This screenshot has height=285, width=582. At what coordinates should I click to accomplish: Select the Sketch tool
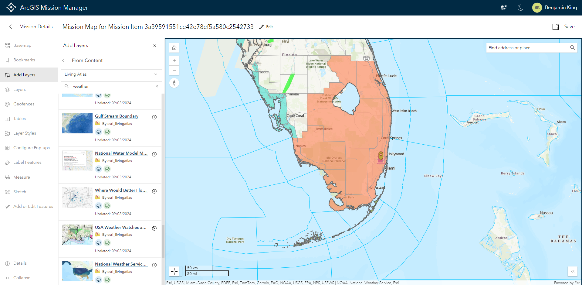tap(20, 192)
